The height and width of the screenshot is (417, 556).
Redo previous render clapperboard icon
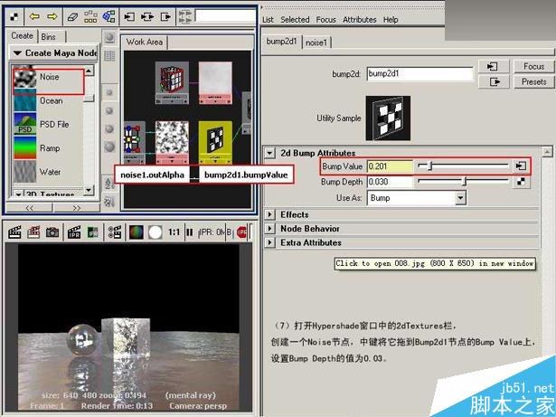(x=14, y=232)
